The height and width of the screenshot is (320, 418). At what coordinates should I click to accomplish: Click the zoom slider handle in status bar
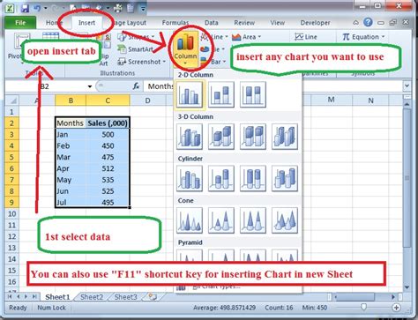(363, 307)
